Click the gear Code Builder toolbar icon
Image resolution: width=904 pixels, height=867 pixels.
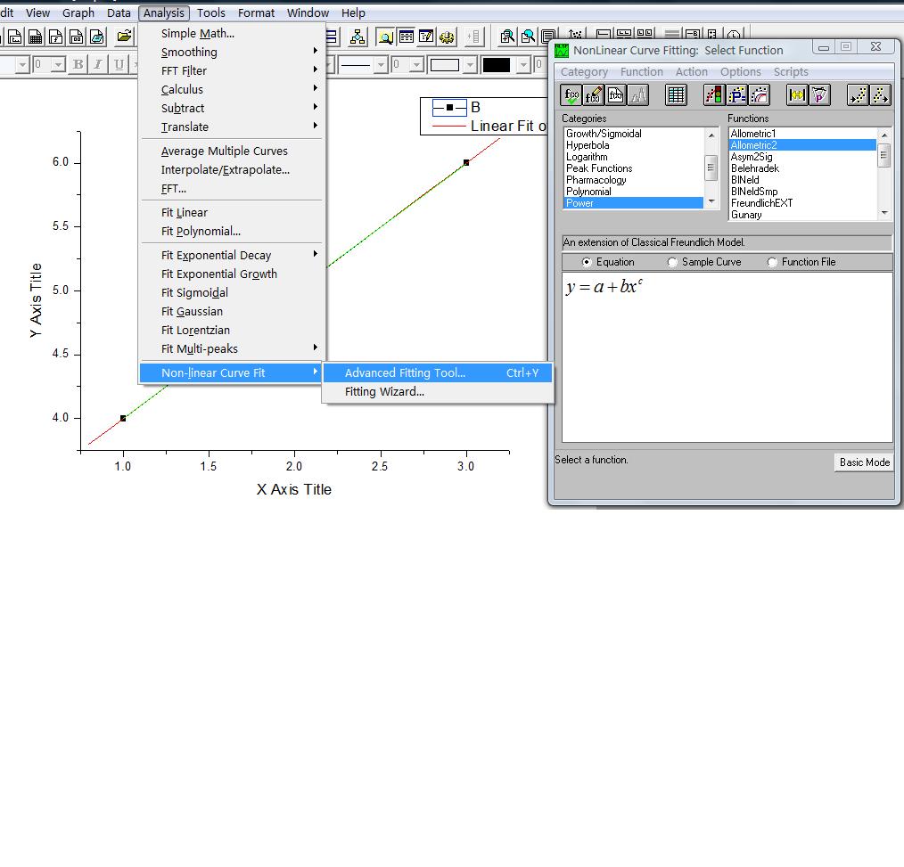(x=447, y=37)
